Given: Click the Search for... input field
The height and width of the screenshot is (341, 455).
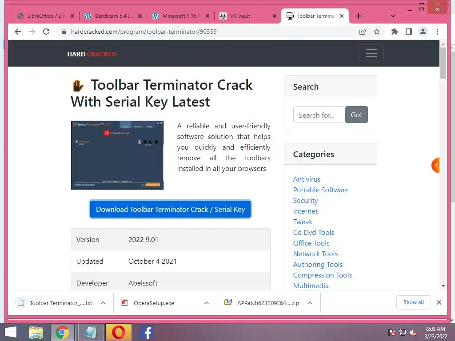Looking at the screenshot, I should [x=319, y=115].
